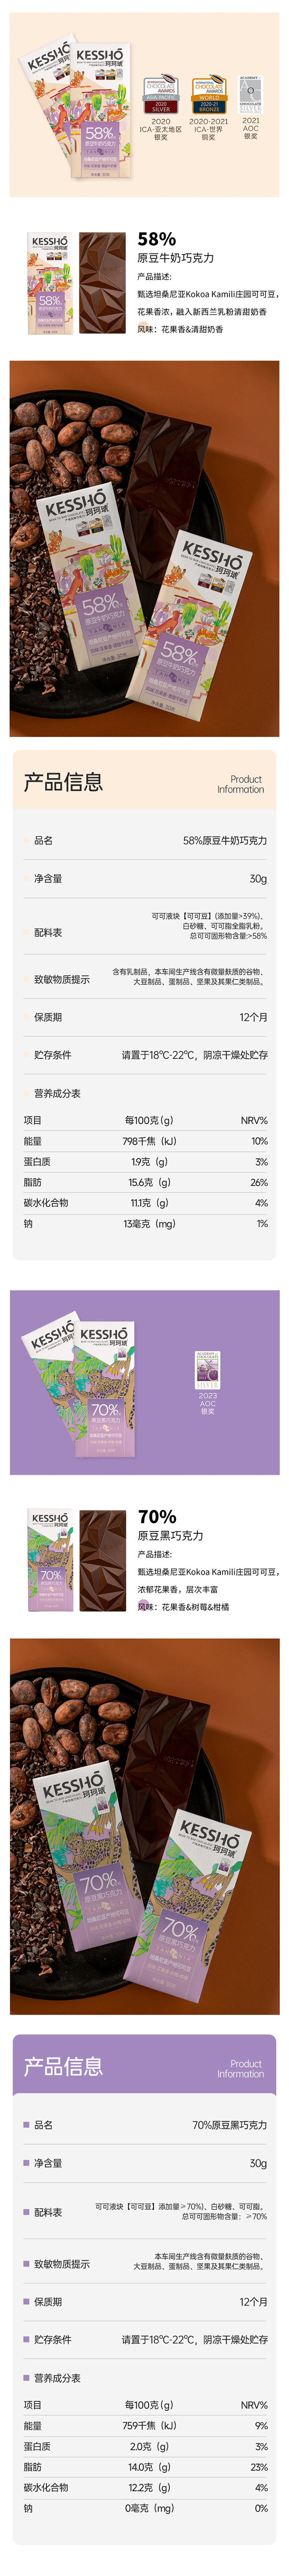This screenshot has width=289, height=2576.
Task: Click the 2020 ICA Asia-Pacific silver award badge
Action: point(160,96)
